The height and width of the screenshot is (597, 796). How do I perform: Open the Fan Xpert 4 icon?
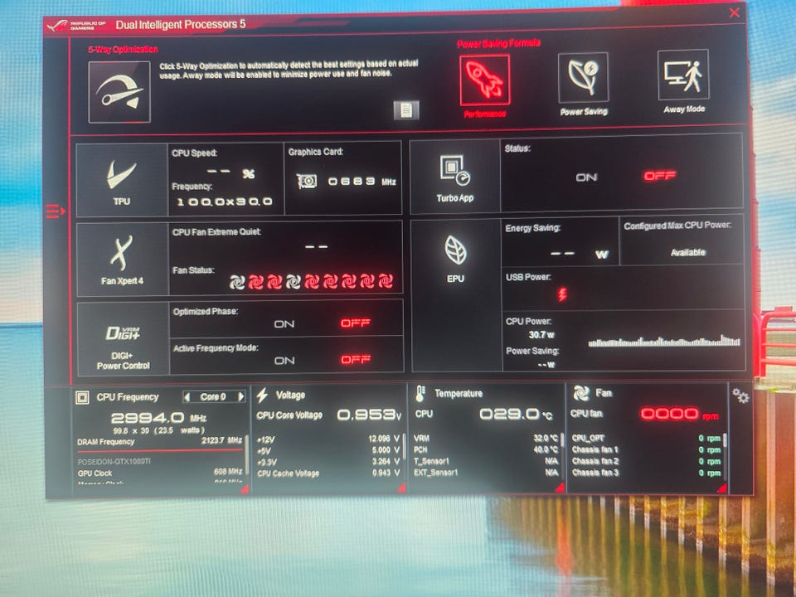coord(122,252)
